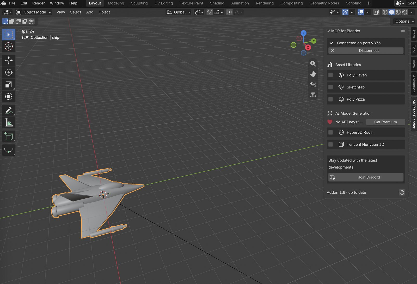Select the Transform tool

click(9, 96)
